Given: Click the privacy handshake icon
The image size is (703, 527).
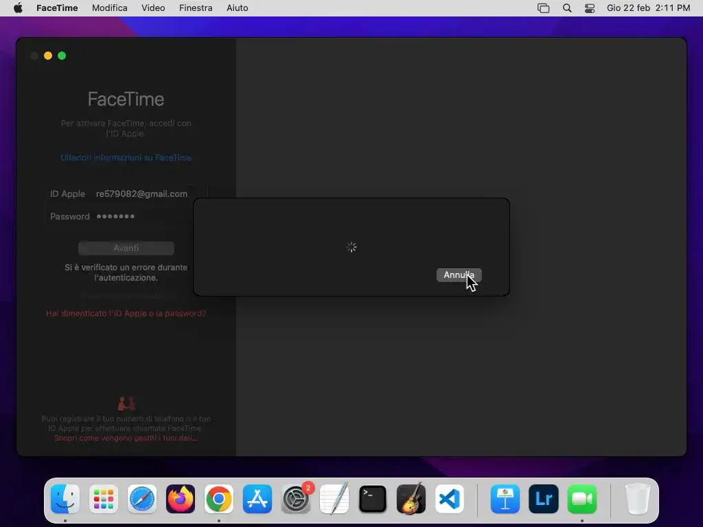Looking at the screenshot, I should click(126, 403).
